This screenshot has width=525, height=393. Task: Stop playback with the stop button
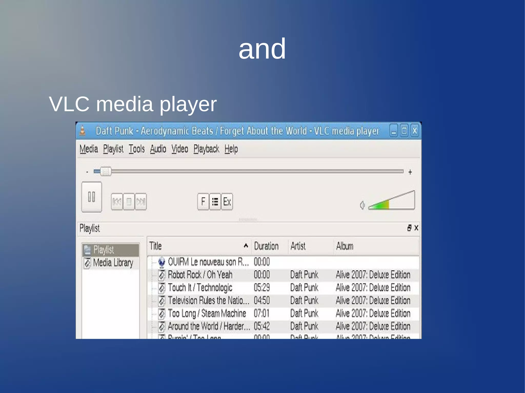129,202
